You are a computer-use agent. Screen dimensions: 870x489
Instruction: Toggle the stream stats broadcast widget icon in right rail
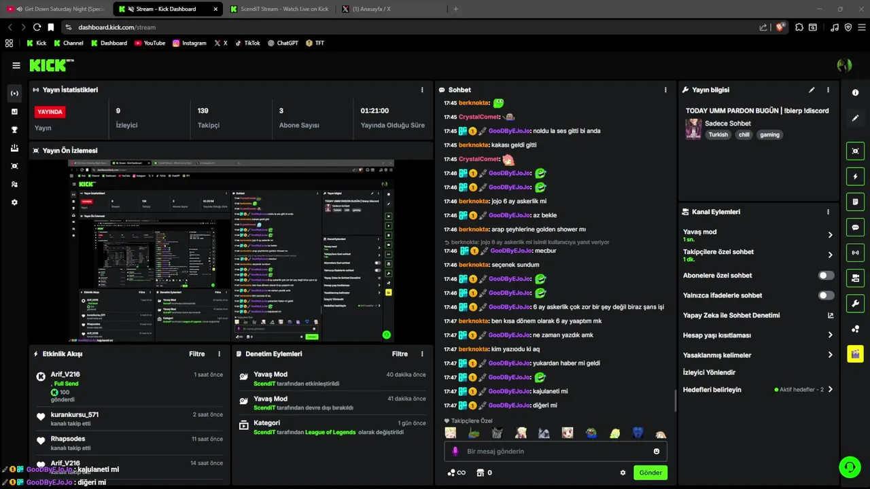coord(855,253)
